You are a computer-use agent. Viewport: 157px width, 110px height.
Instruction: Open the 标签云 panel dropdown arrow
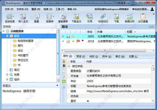57,85
